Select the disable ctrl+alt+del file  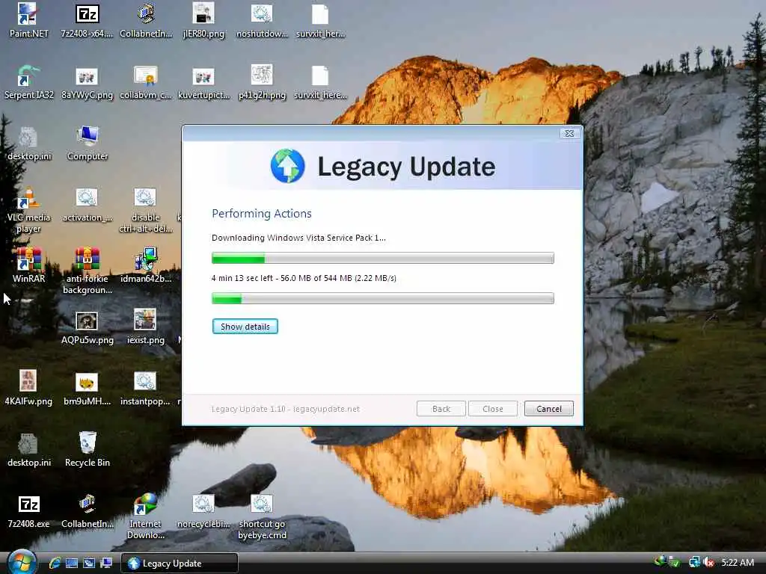pos(146,210)
